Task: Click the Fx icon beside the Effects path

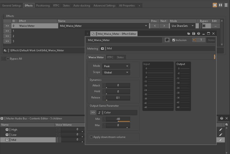Action: 5,51
